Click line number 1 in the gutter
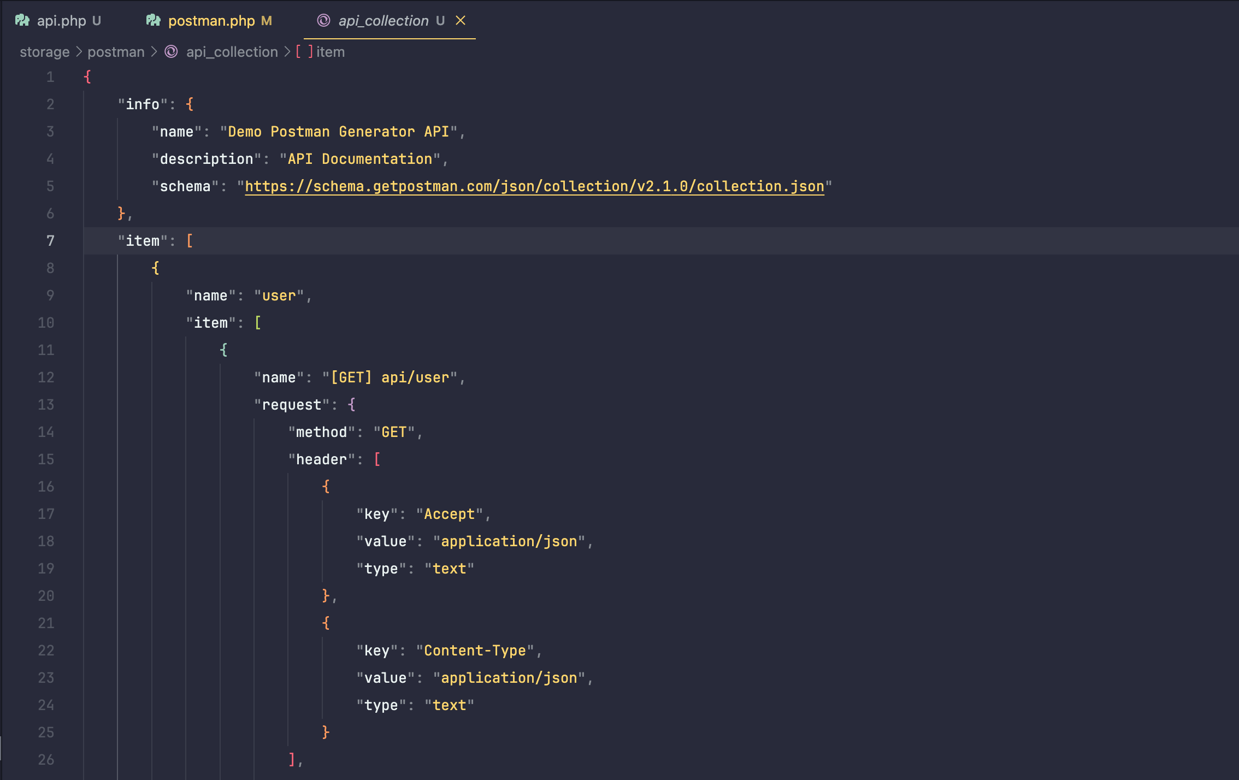The image size is (1239, 780). (50, 77)
